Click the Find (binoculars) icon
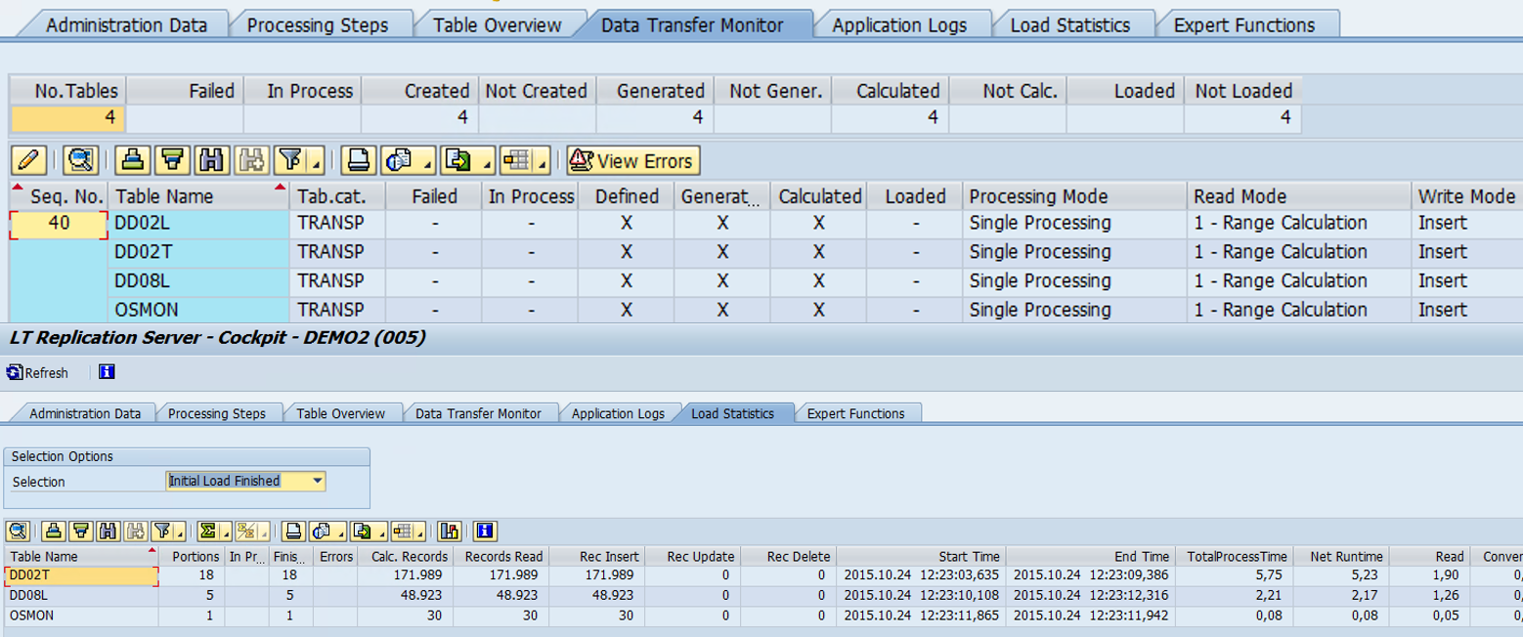Image resolution: width=1523 pixels, height=637 pixels. tap(210, 160)
